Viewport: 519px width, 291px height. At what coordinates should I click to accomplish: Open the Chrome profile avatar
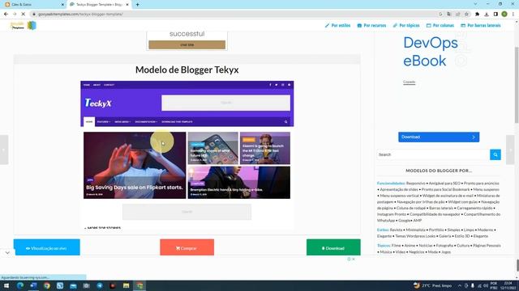pos(504,15)
